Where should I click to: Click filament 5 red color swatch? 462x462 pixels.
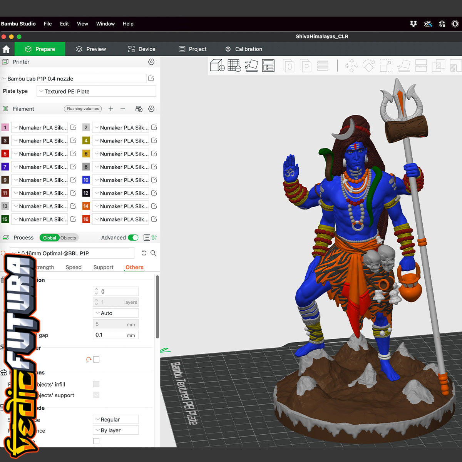(5, 154)
